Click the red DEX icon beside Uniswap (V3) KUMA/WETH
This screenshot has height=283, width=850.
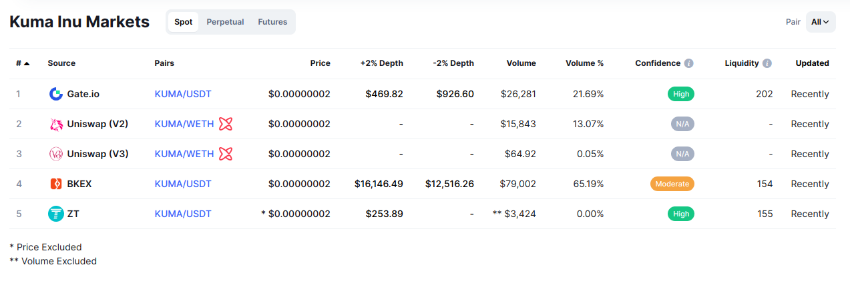(x=226, y=154)
